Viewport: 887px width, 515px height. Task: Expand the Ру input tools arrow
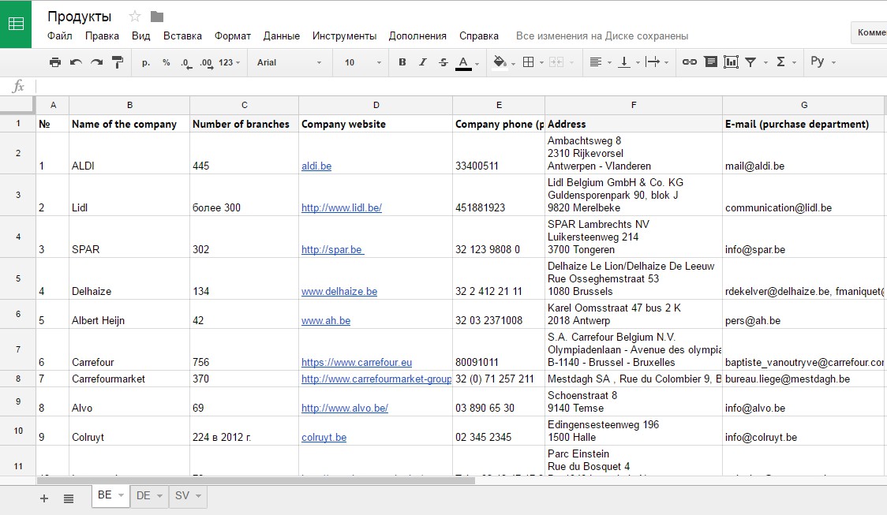pos(833,63)
